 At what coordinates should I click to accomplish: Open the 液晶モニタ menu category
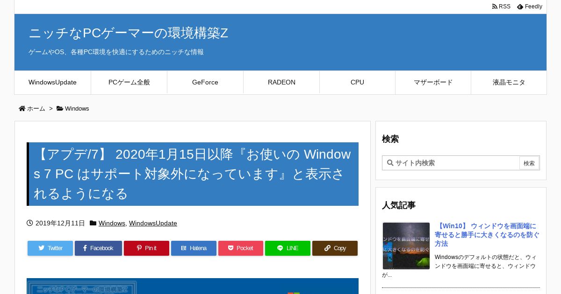coord(509,82)
